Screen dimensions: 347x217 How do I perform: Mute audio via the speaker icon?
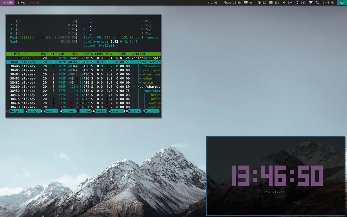[284, 3]
